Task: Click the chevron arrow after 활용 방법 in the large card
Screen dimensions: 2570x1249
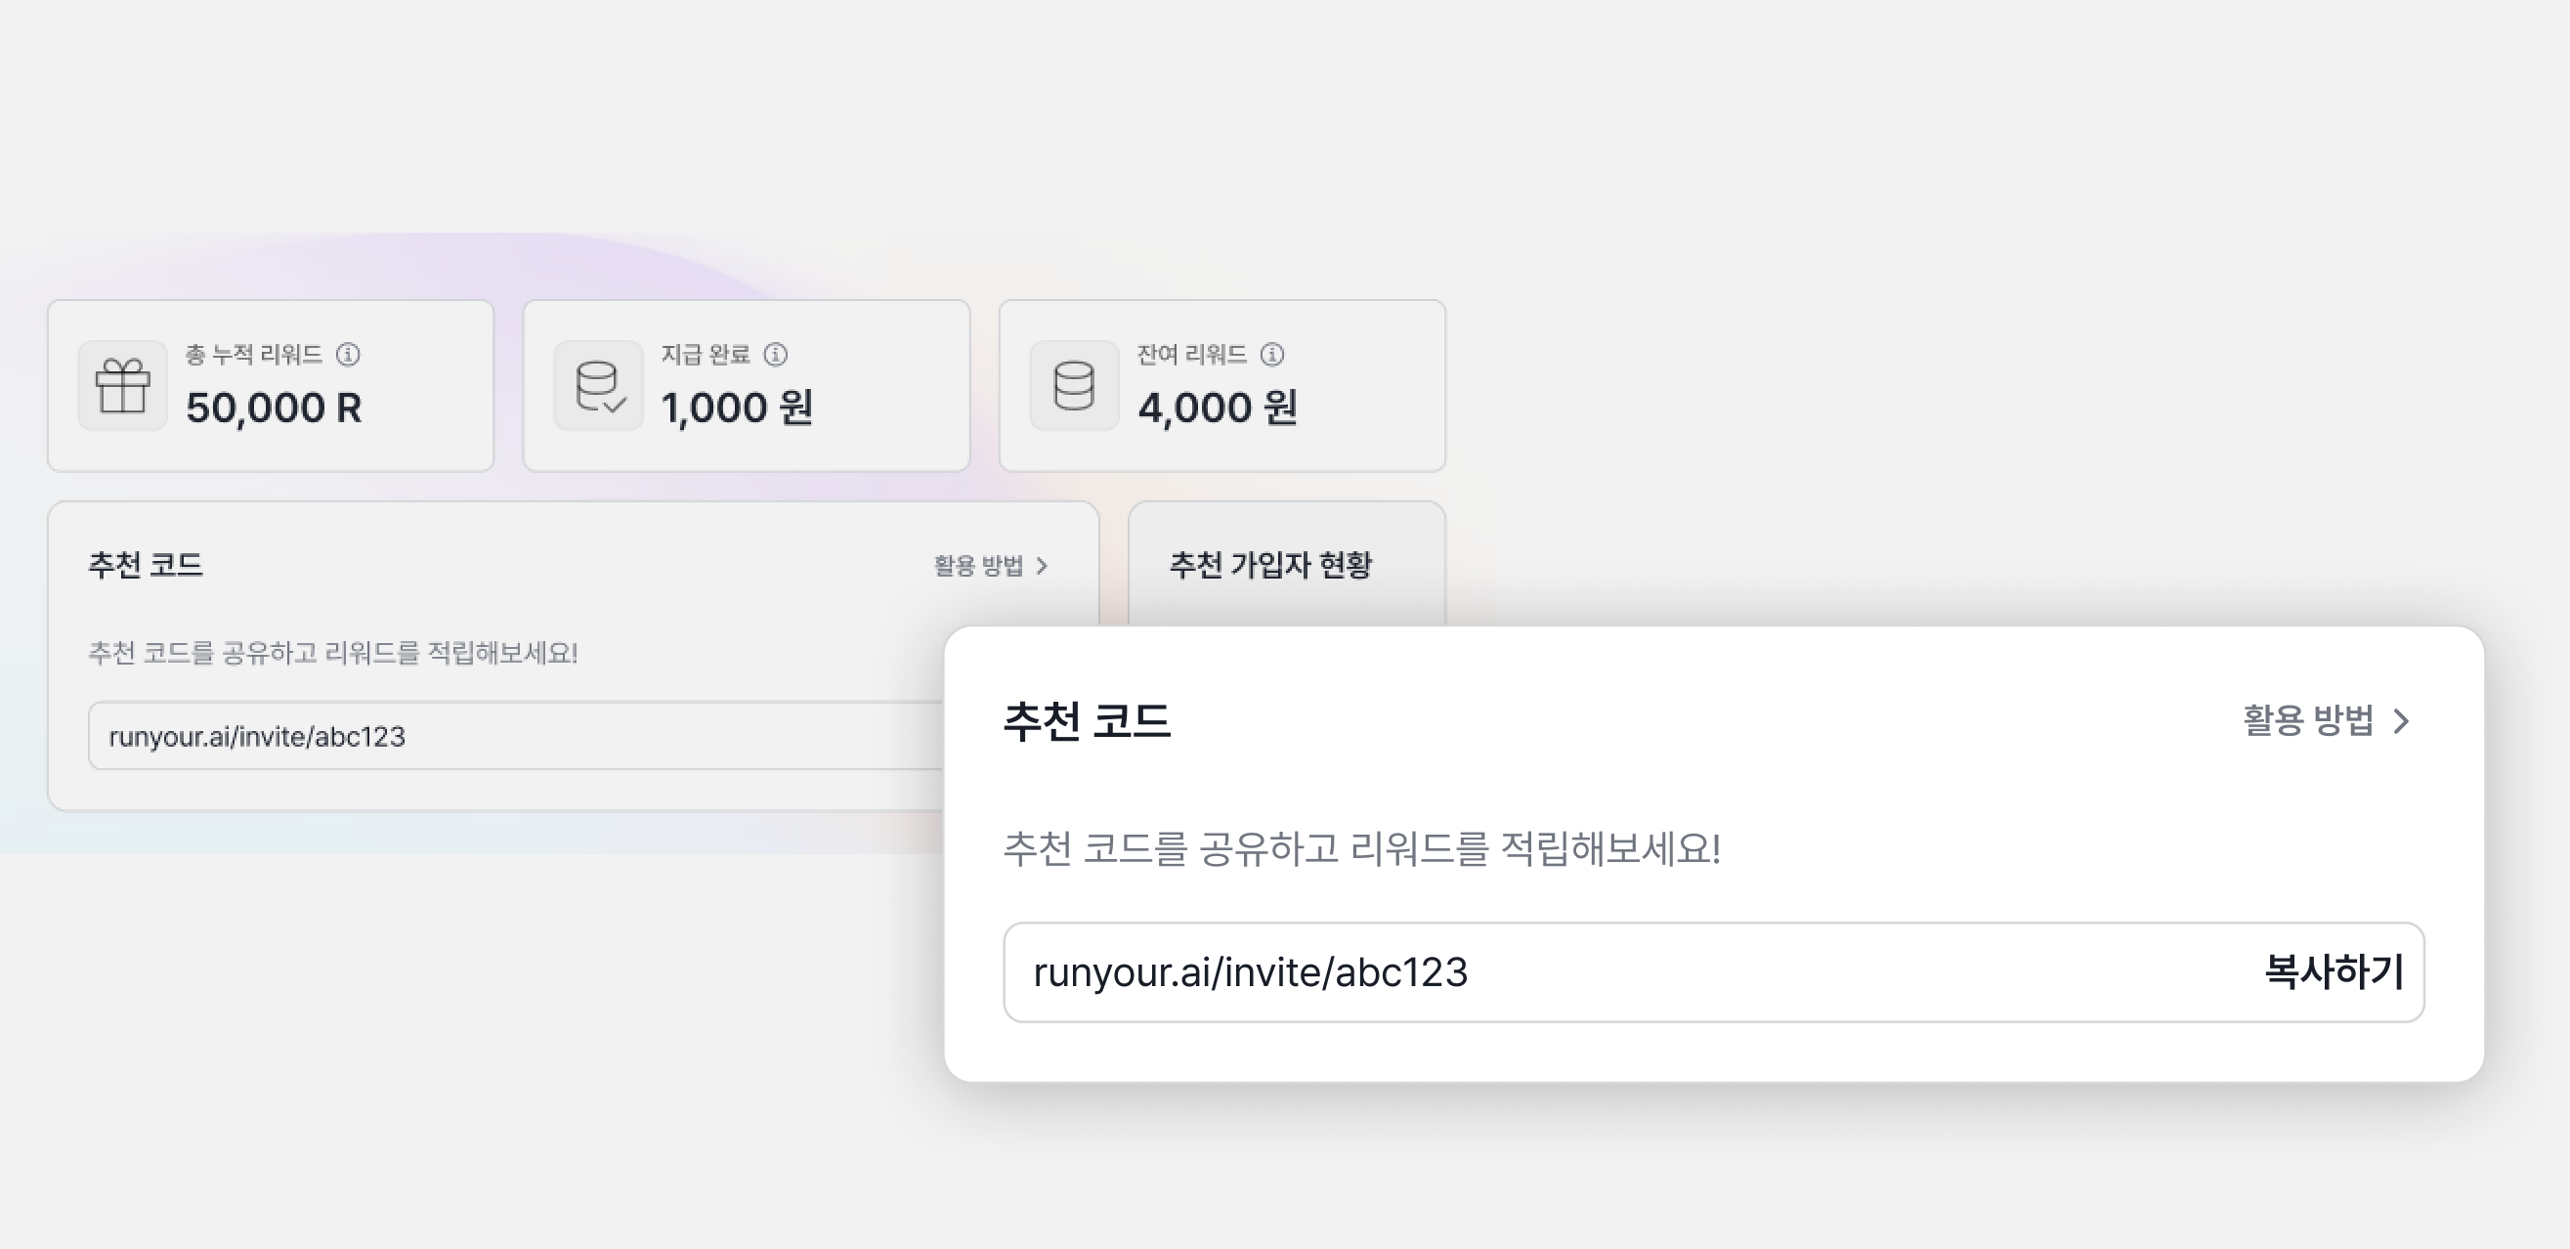Action: coord(2402,721)
